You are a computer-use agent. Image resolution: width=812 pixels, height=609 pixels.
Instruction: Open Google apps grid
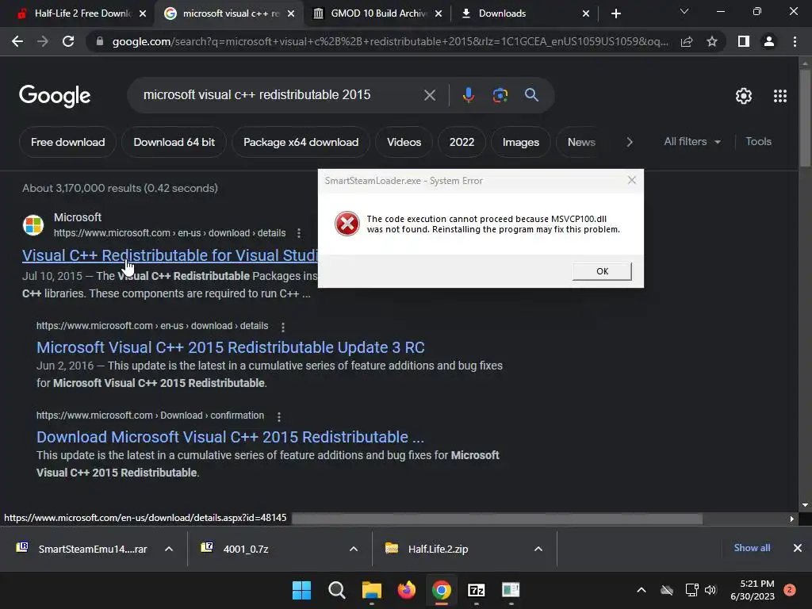[780, 96]
